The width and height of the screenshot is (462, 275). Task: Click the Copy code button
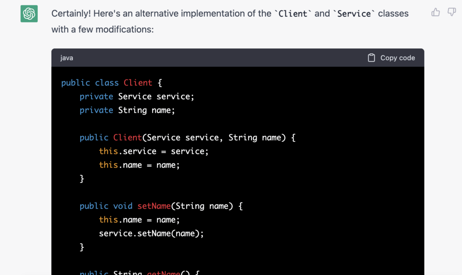(391, 58)
